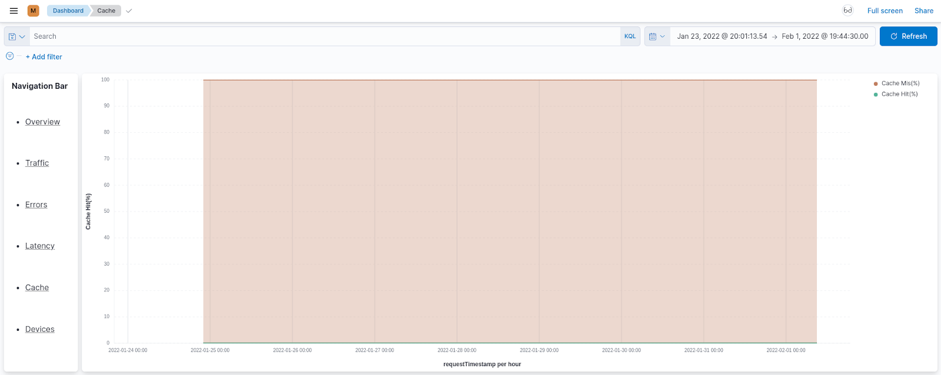Click the filter options circle icon
Image resolution: width=941 pixels, height=375 pixels.
10,56
